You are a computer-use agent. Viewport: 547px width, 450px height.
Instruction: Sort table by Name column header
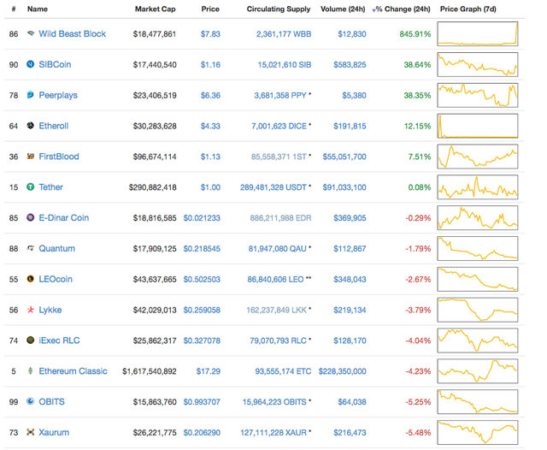point(38,9)
